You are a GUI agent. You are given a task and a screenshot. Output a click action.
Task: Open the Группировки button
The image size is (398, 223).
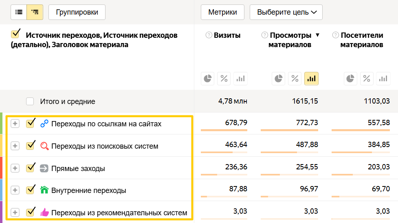coord(77,12)
